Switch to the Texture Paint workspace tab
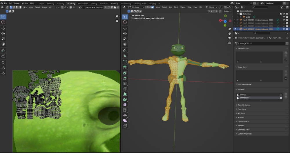290x153 pixels. 83,3
